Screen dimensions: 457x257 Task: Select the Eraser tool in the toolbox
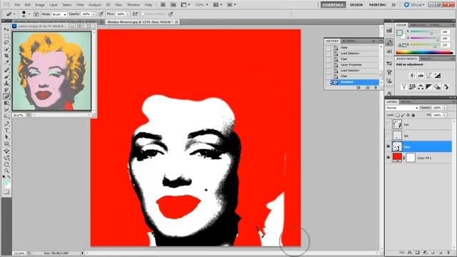6,96
